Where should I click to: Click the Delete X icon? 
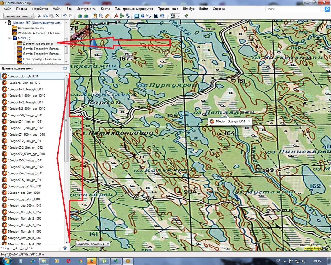(57, 16)
